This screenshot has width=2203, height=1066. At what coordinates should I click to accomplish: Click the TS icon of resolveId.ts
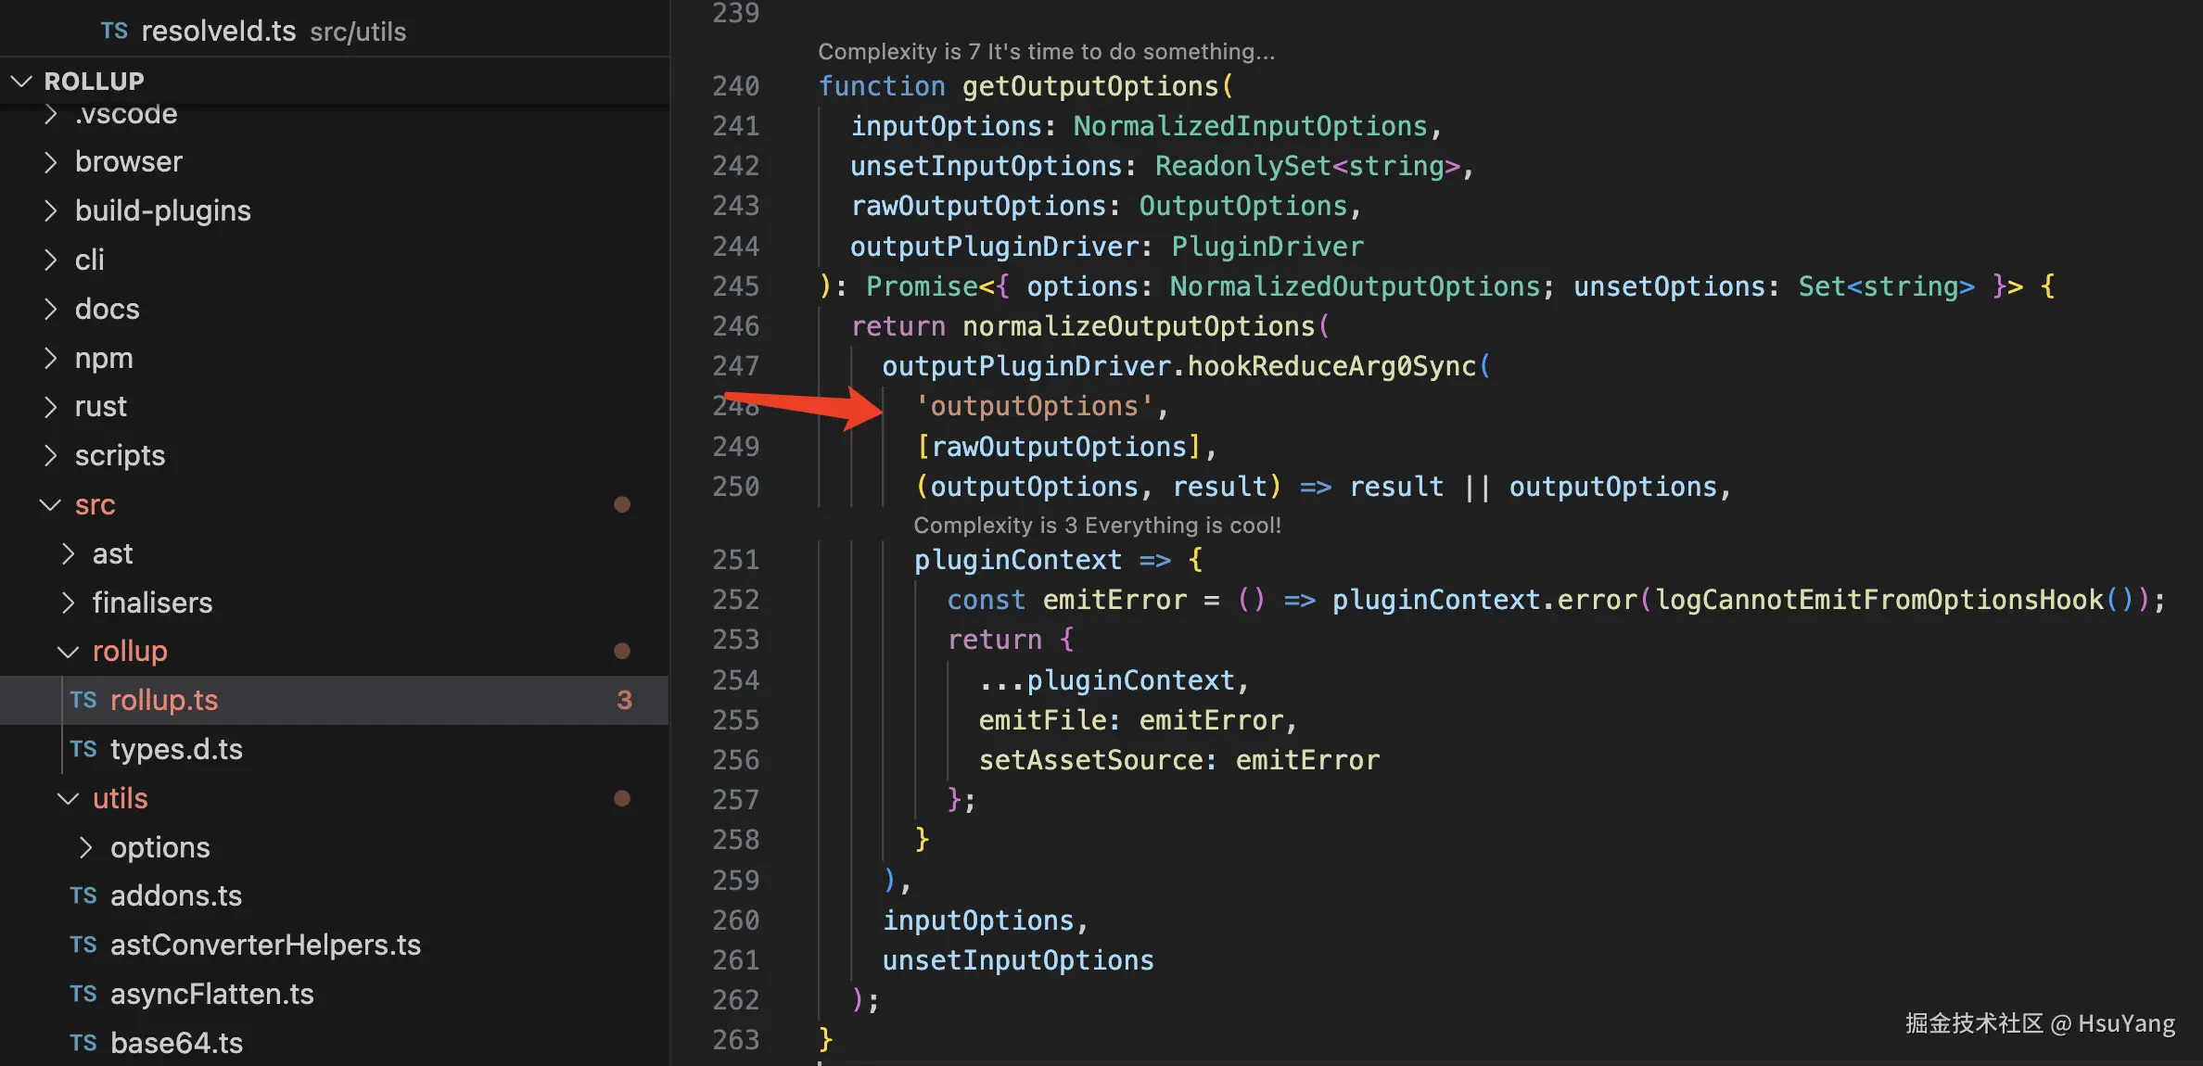point(114,31)
